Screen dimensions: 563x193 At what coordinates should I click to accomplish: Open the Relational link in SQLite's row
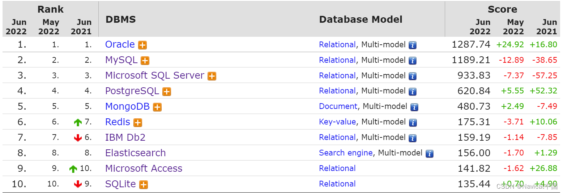coord(337,184)
